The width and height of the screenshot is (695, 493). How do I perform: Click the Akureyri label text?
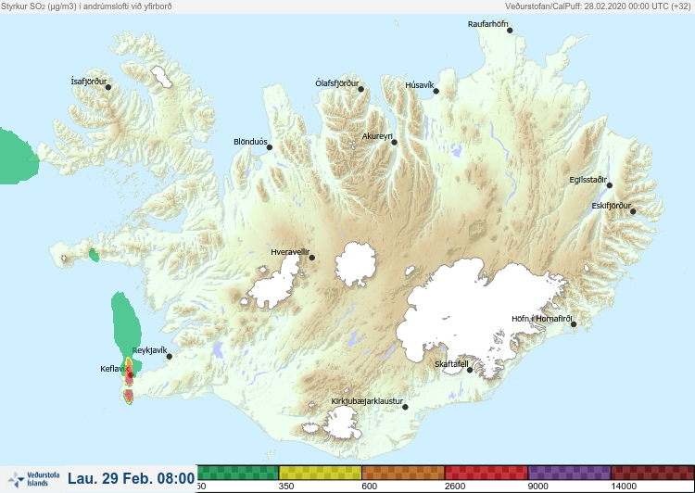(377, 136)
